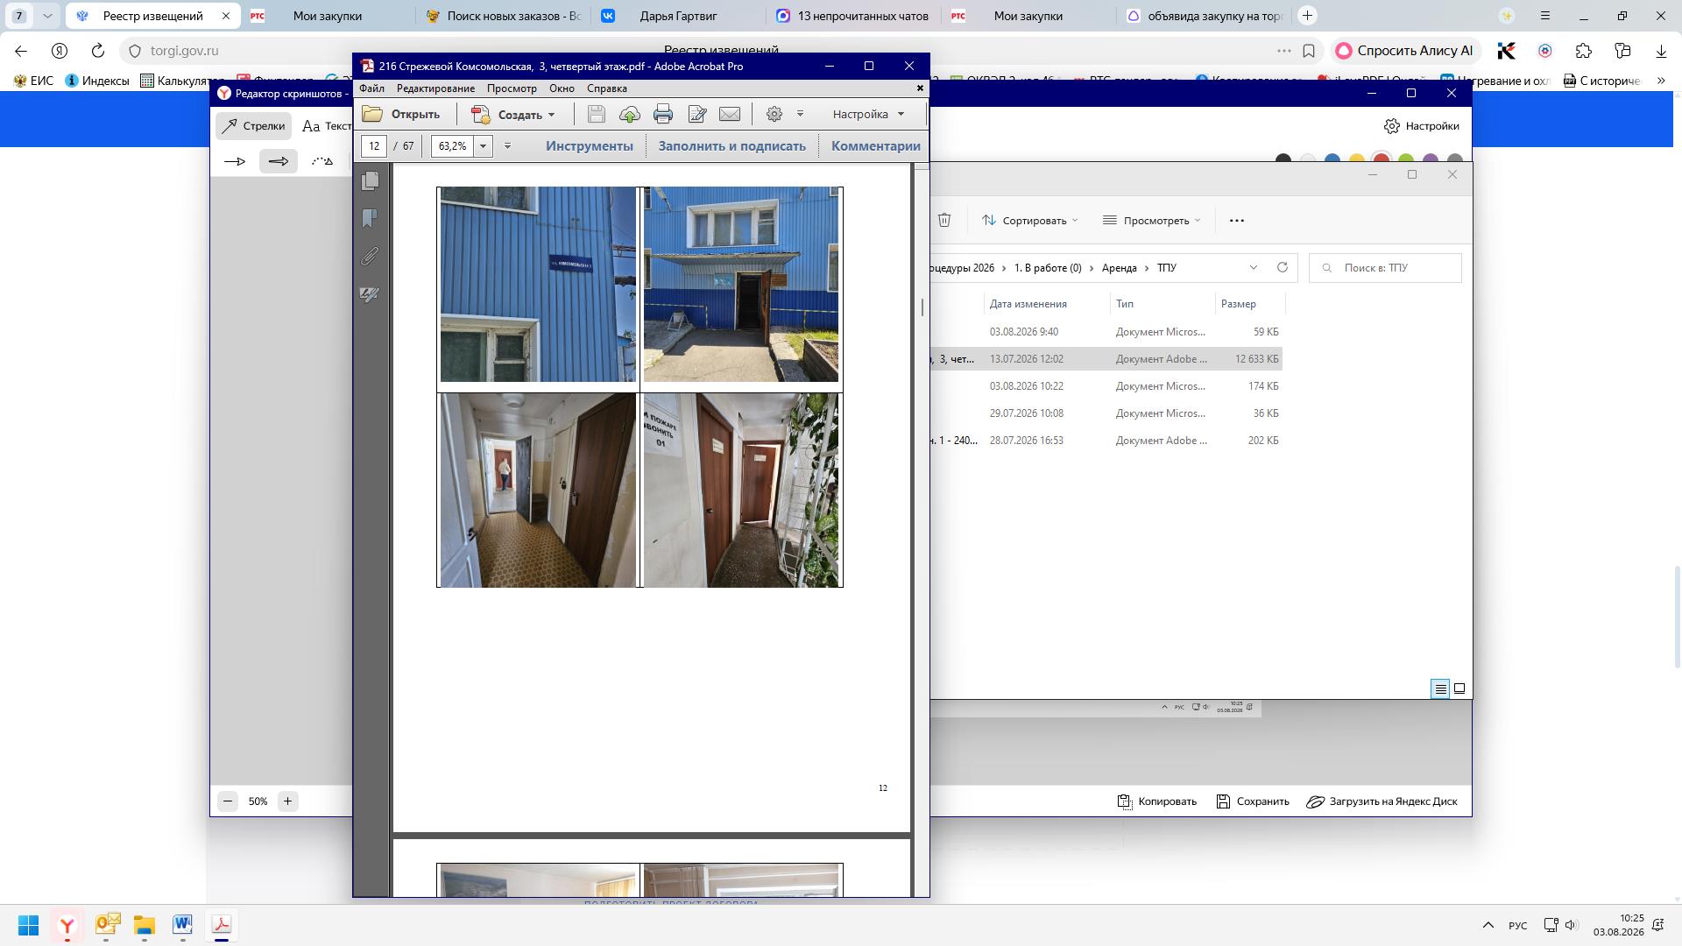Open Настройки in the screenshot editor
The width and height of the screenshot is (1682, 946).
1421,126
